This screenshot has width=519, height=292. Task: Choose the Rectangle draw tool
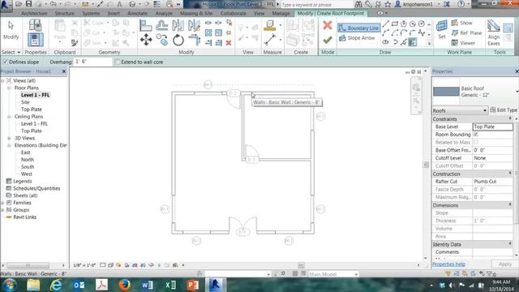pos(395,24)
